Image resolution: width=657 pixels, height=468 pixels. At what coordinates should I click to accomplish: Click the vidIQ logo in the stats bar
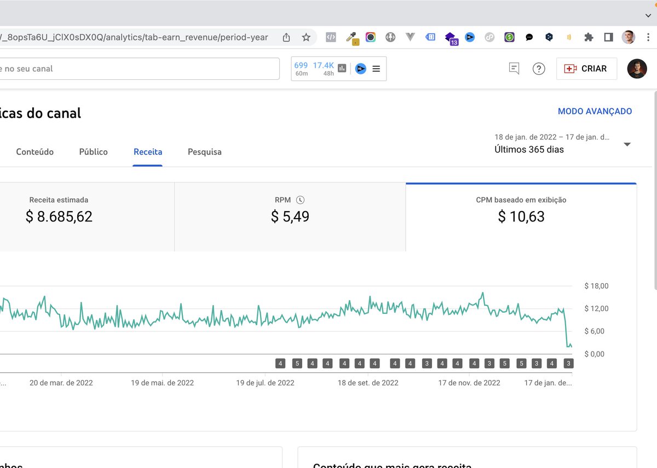tap(360, 68)
